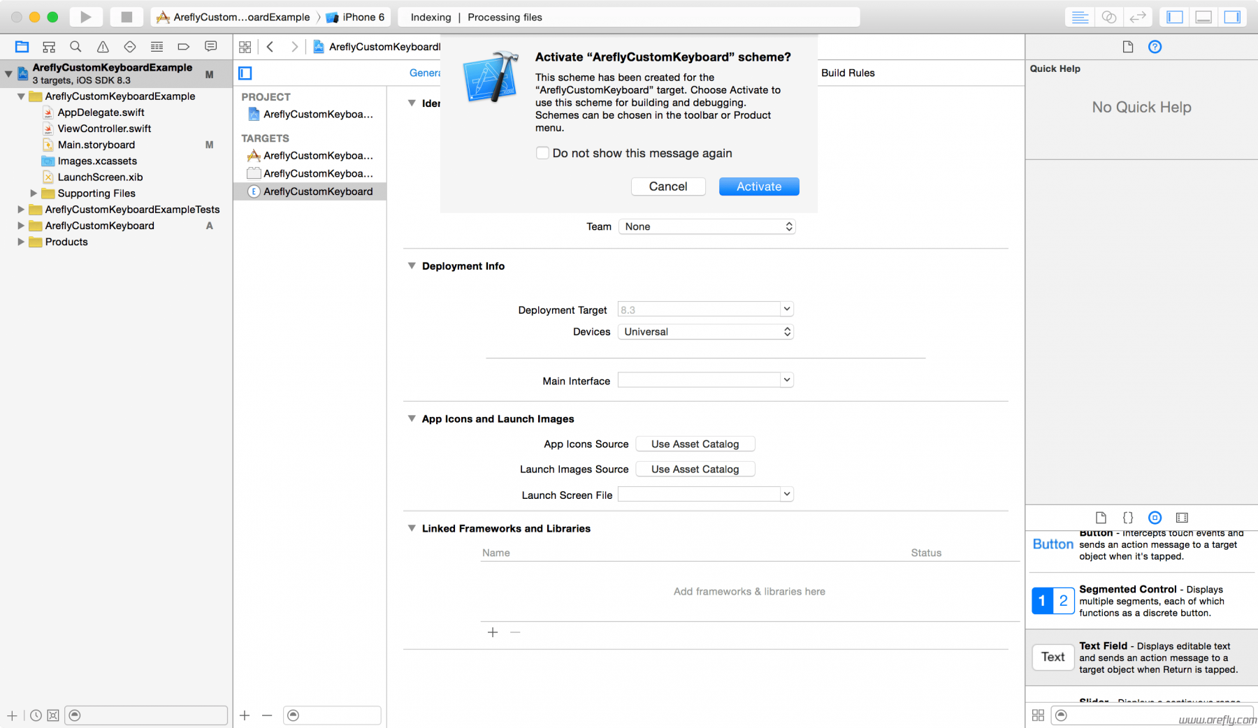The width and height of the screenshot is (1258, 728).
Task: Expand the Supporting Files folder
Action: (34, 193)
